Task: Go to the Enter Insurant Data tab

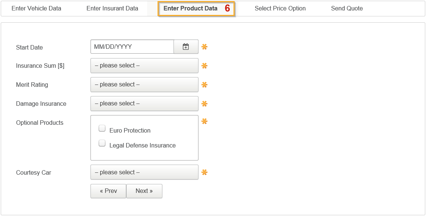Action: click(x=112, y=9)
